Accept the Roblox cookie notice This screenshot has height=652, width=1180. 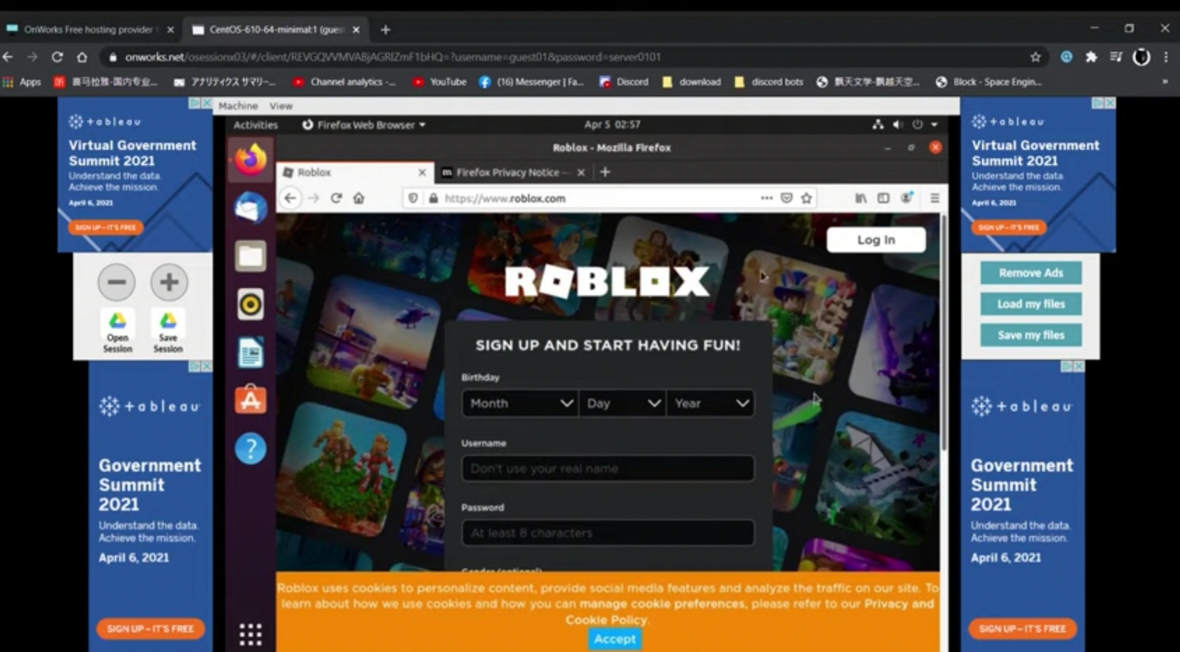tap(614, 639)
